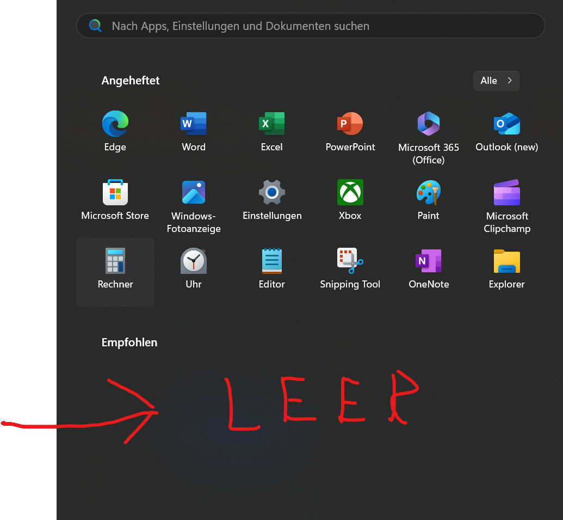Open Paint
563x520 pixels.
point(428,200)
